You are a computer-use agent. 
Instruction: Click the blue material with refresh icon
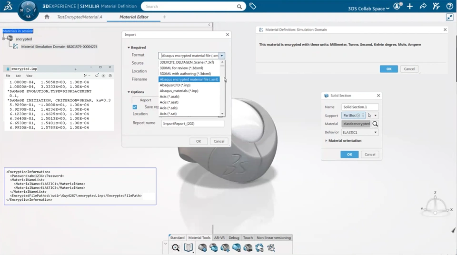click(x=237, y=248)
